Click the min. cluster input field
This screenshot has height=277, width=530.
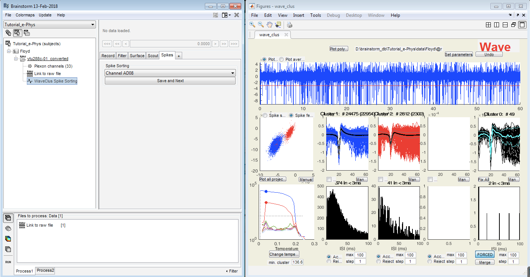[297, 262]
